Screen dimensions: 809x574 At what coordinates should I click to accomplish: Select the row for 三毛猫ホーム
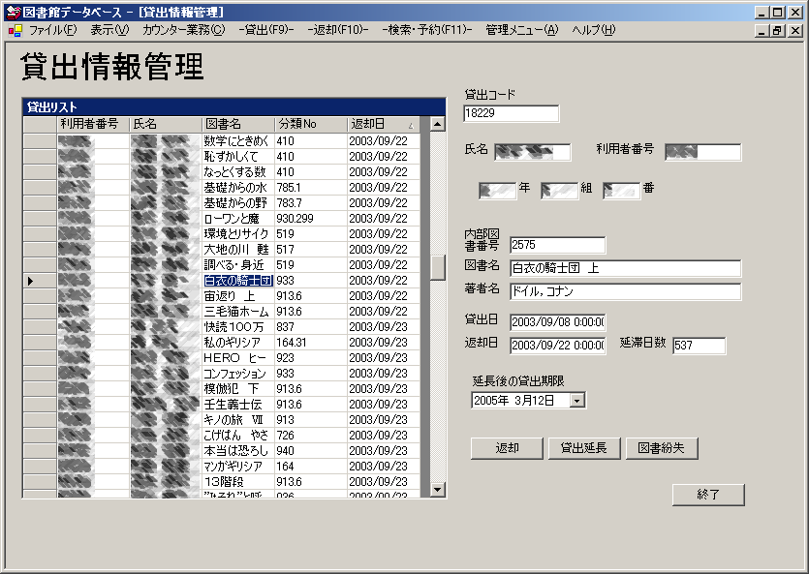tap(235, 312)
